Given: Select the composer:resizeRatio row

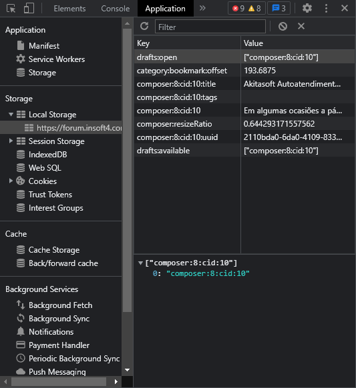Looking at the screenshot, I should (x=244, y=124).
